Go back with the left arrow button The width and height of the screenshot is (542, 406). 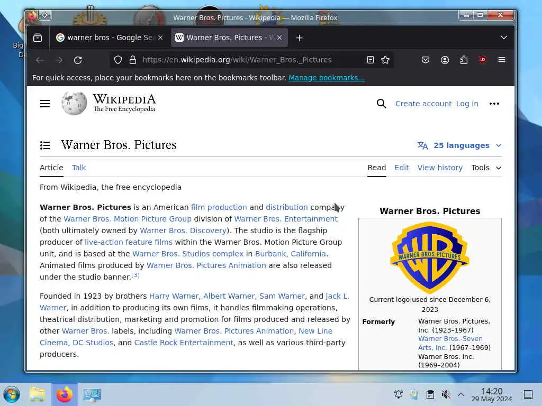coord(40,60)
